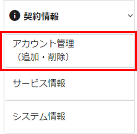Open account add/delete page via アカウント管理
137x134 pixels.
[69, 51]
